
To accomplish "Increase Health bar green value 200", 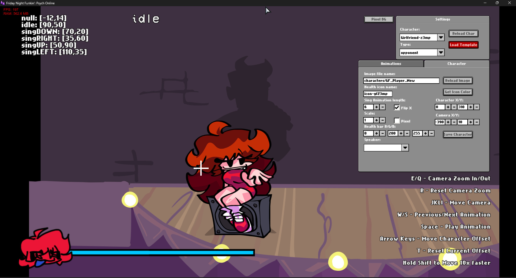I will click(401, 133).
